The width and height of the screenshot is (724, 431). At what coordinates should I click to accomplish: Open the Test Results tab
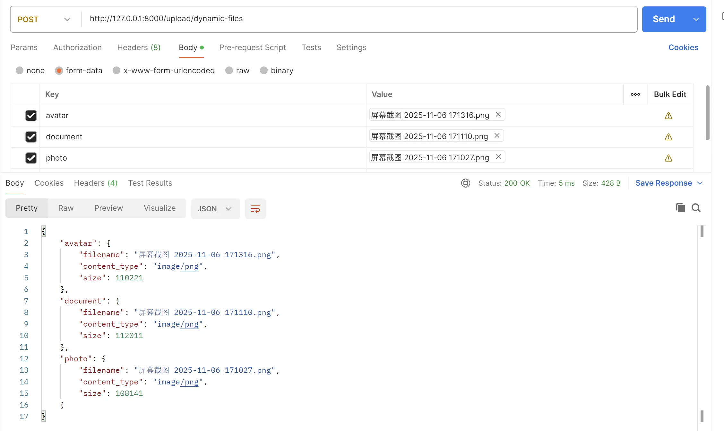coord(150,183)
